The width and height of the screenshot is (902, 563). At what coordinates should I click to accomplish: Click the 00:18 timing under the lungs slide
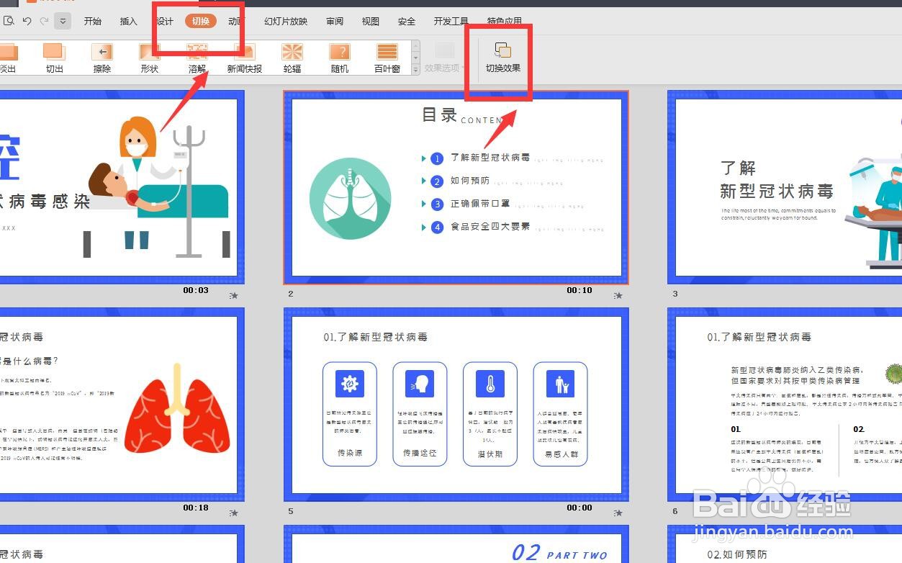[x=196, y=508]
